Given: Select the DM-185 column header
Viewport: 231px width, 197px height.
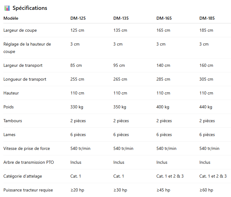Looking at the screenshot, I should [207, 18].
